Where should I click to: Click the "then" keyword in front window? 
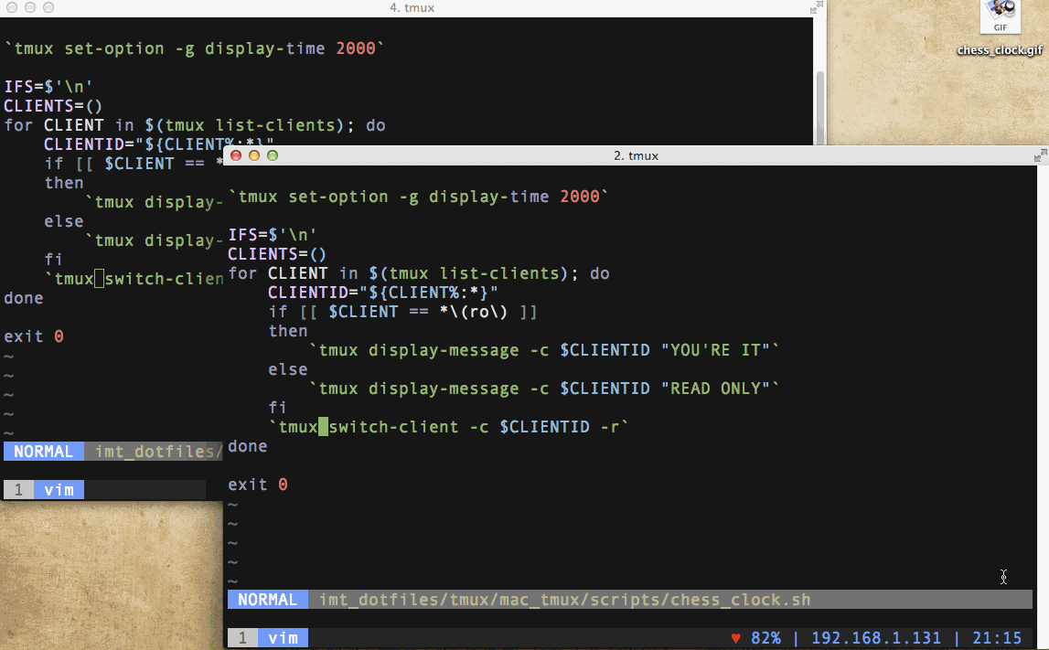pyautogui.click(x=288, y=331)
